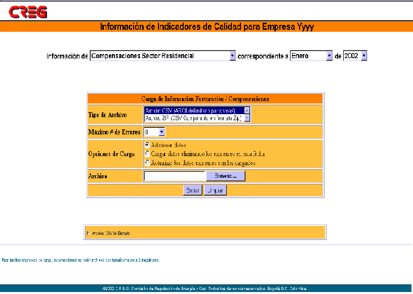This screenshot has height=294, width=413.
Task: Click the CREG logo
Action: coord(28,11)
